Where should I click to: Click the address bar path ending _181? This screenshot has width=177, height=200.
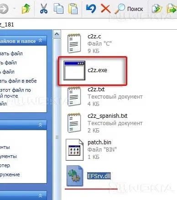(7, 25)
